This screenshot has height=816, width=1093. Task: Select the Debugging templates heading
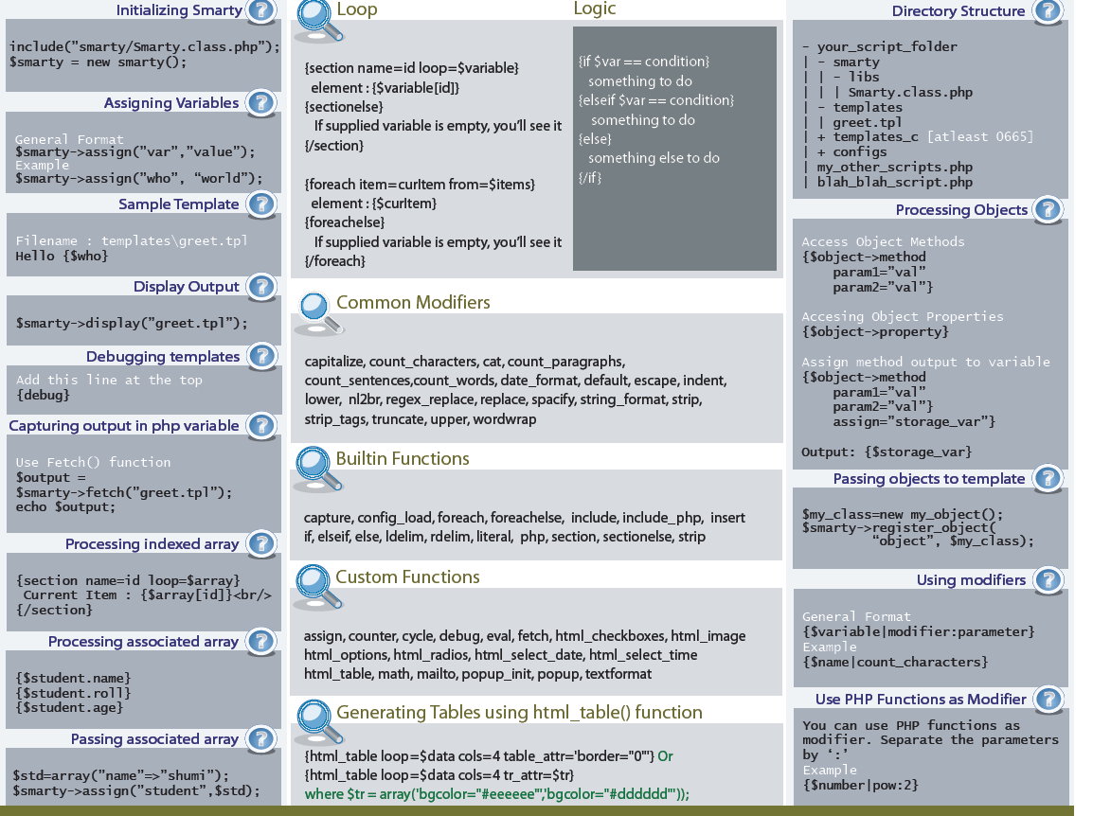click(163, 357)
